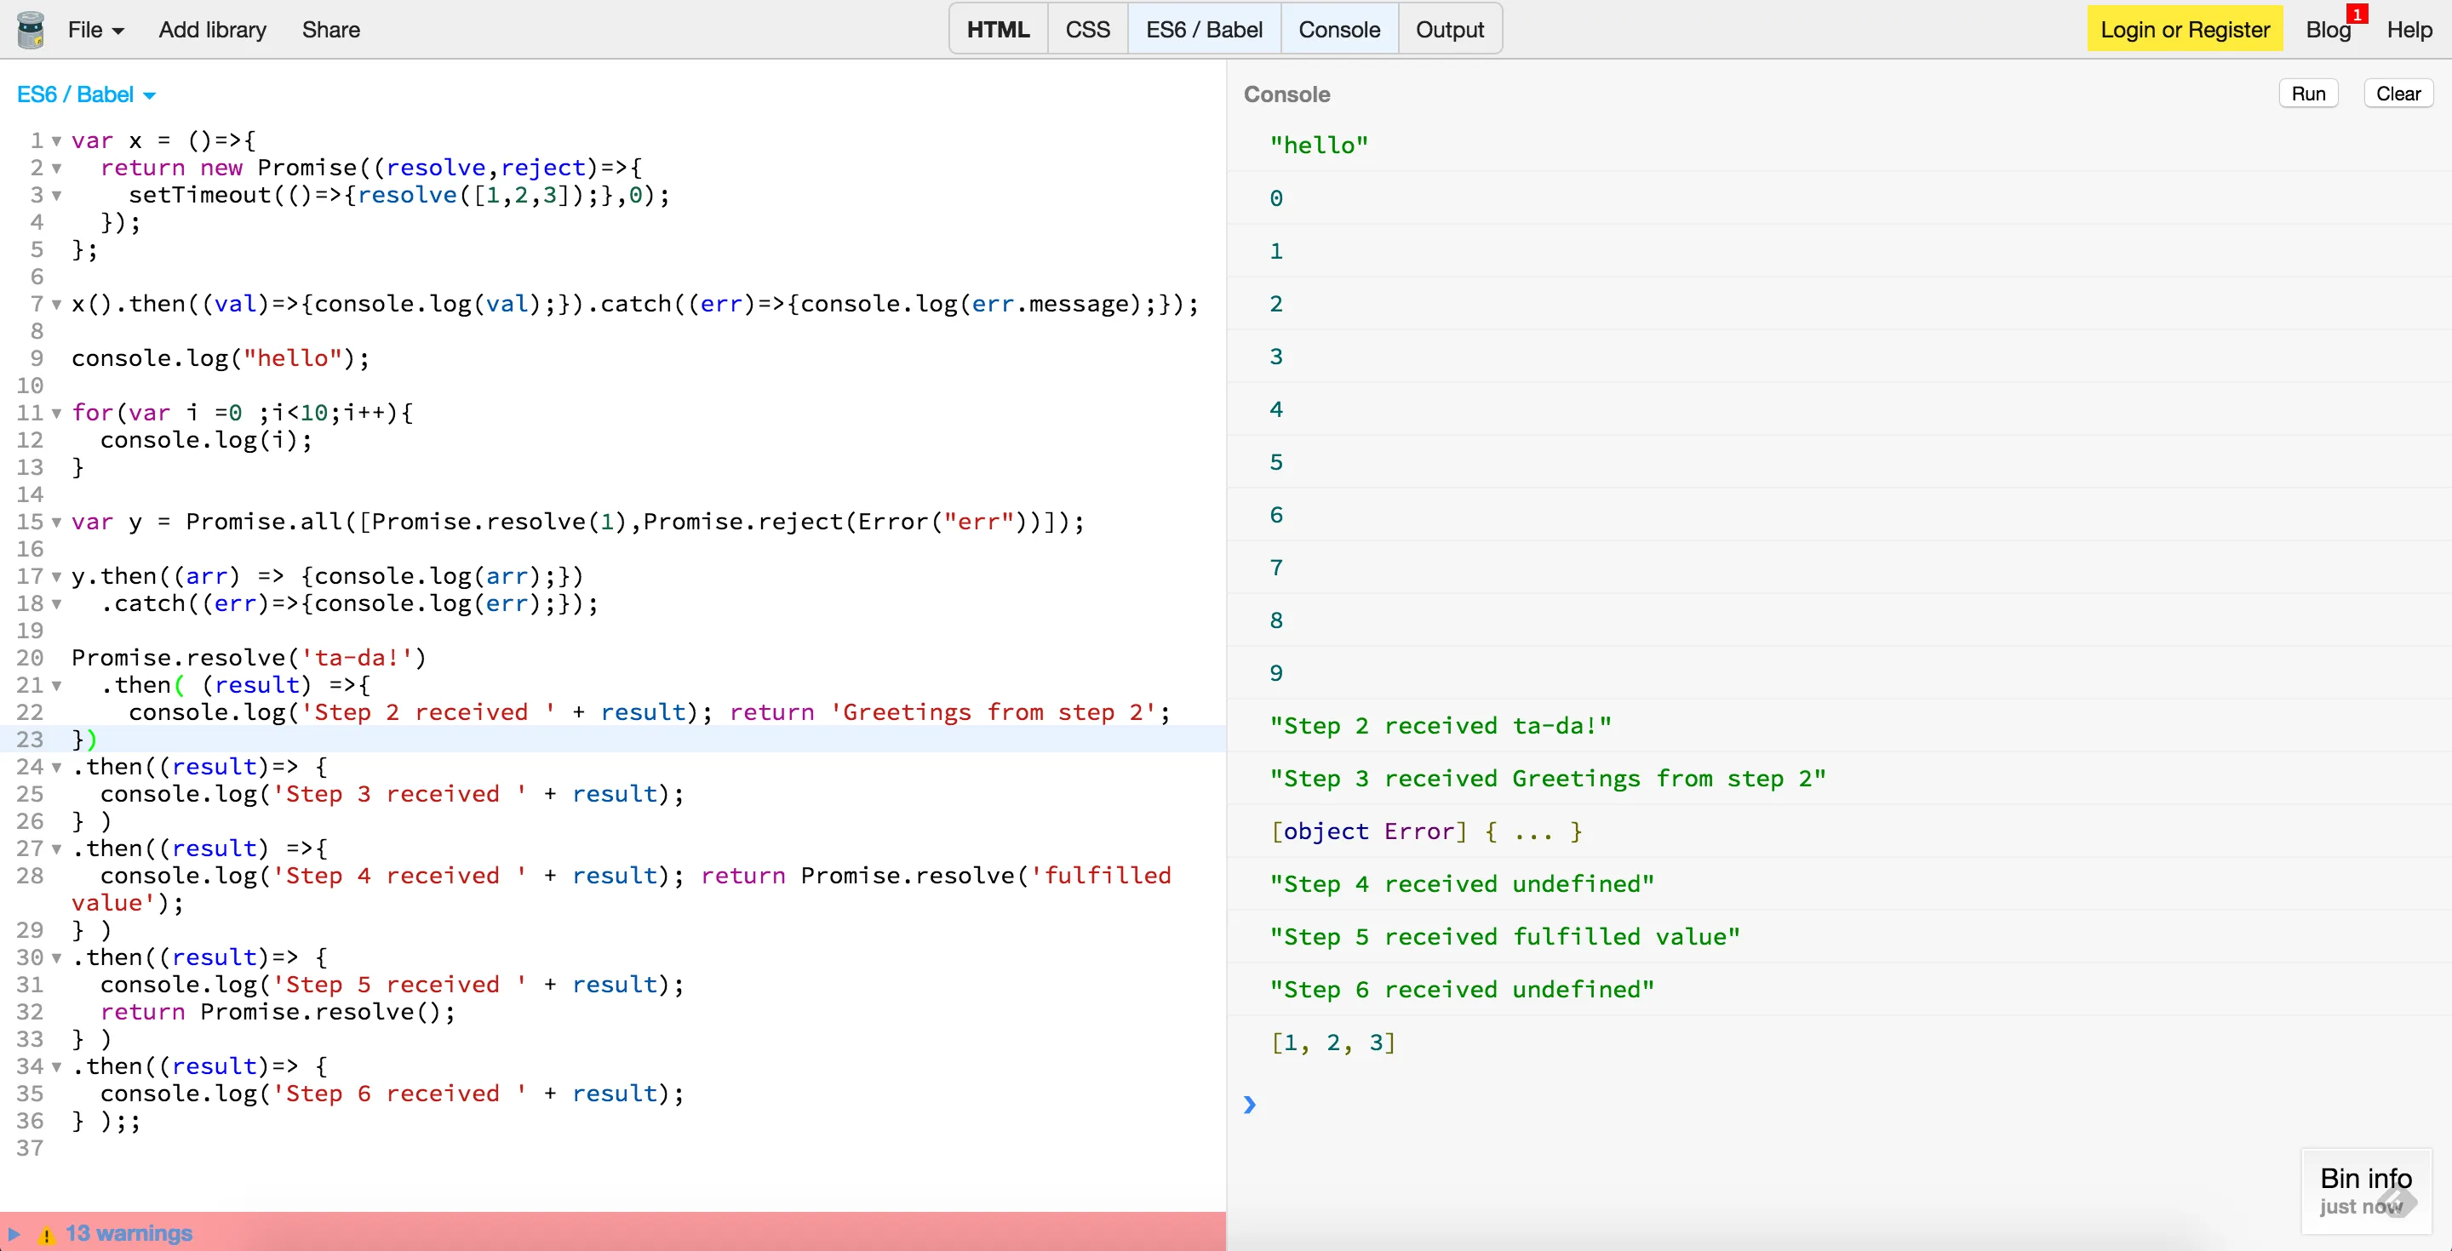Toggle the CSS panel
Viewport: 2452px width, 1251px height.
[x=1087, y=30]
